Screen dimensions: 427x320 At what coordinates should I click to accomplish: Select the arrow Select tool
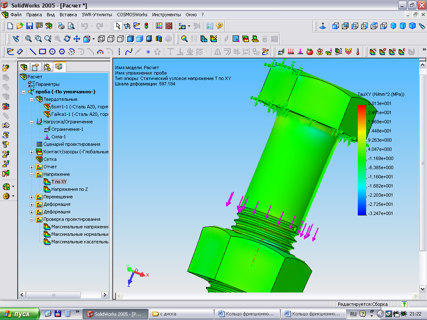point(118,26)
